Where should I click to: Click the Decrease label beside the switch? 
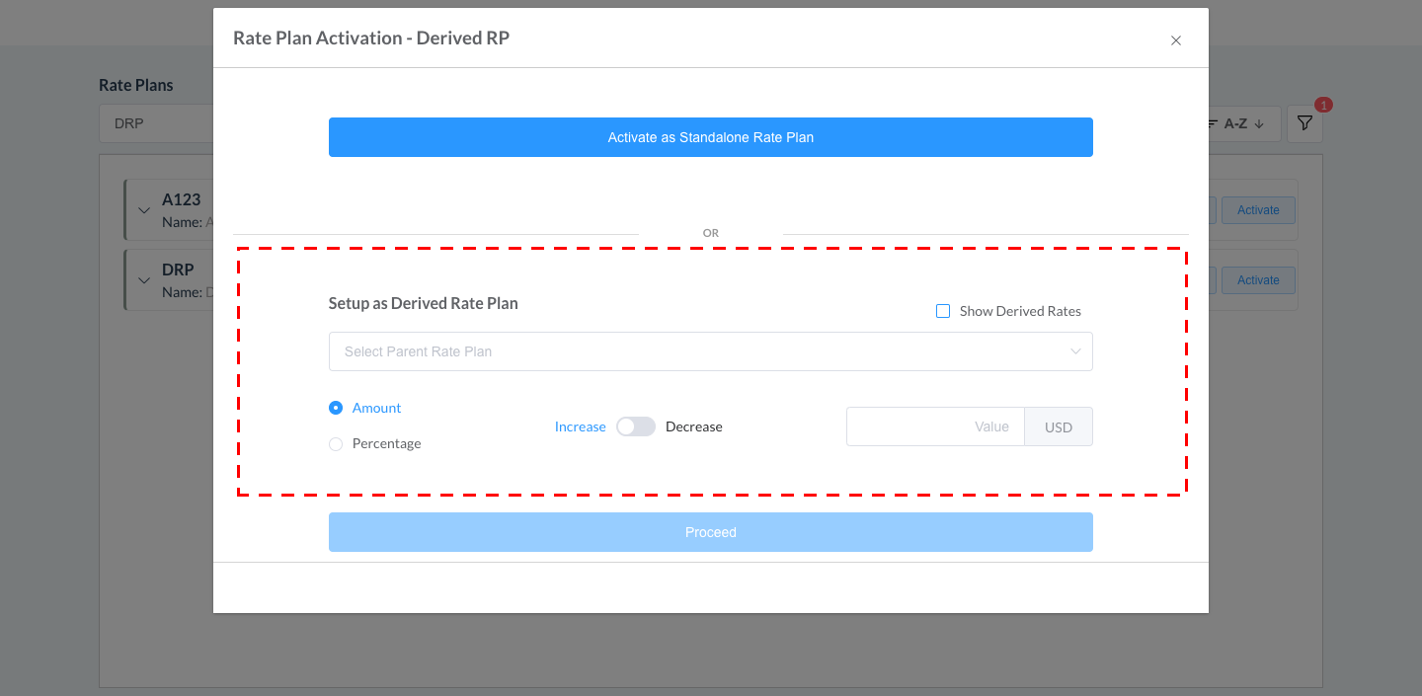[x=693, y=426]
